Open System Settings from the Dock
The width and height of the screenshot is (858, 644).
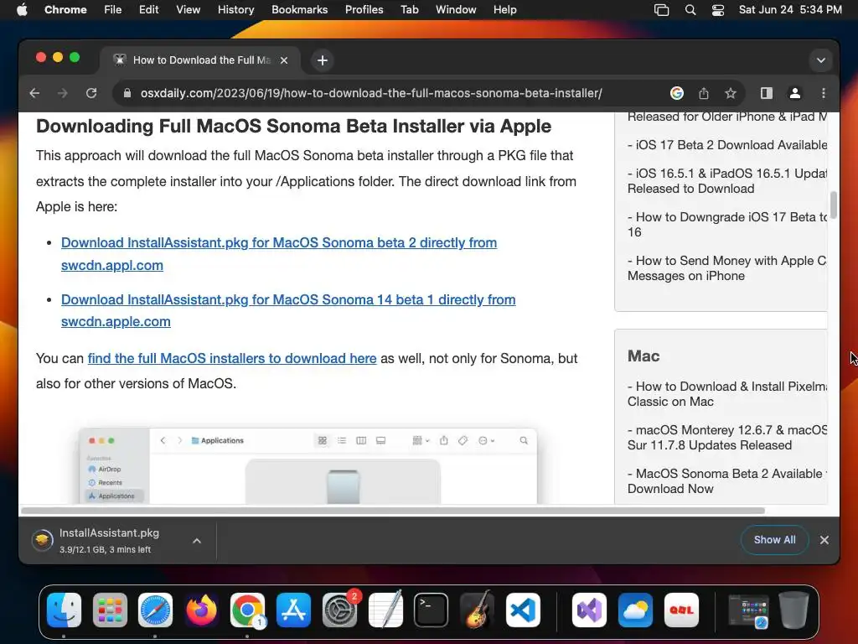click(339, 610)
